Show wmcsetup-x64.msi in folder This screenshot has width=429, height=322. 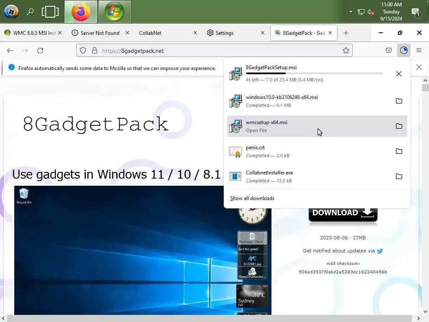[x=399, y=126]
